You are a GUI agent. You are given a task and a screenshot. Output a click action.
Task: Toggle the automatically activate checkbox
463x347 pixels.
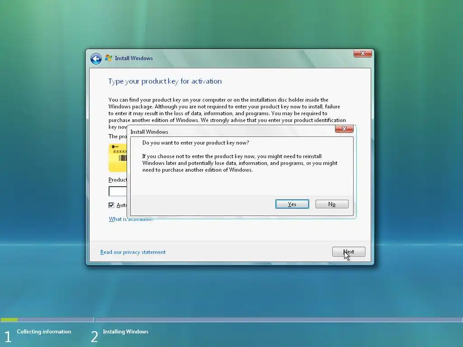[x=111, y=205]
